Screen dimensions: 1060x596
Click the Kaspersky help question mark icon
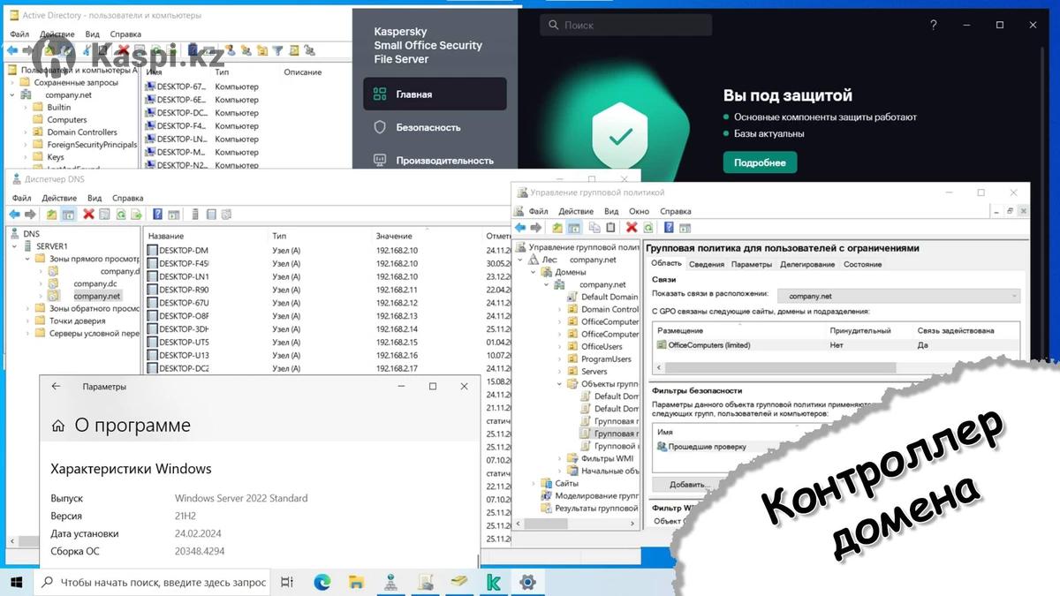click(x=934, y=26)
